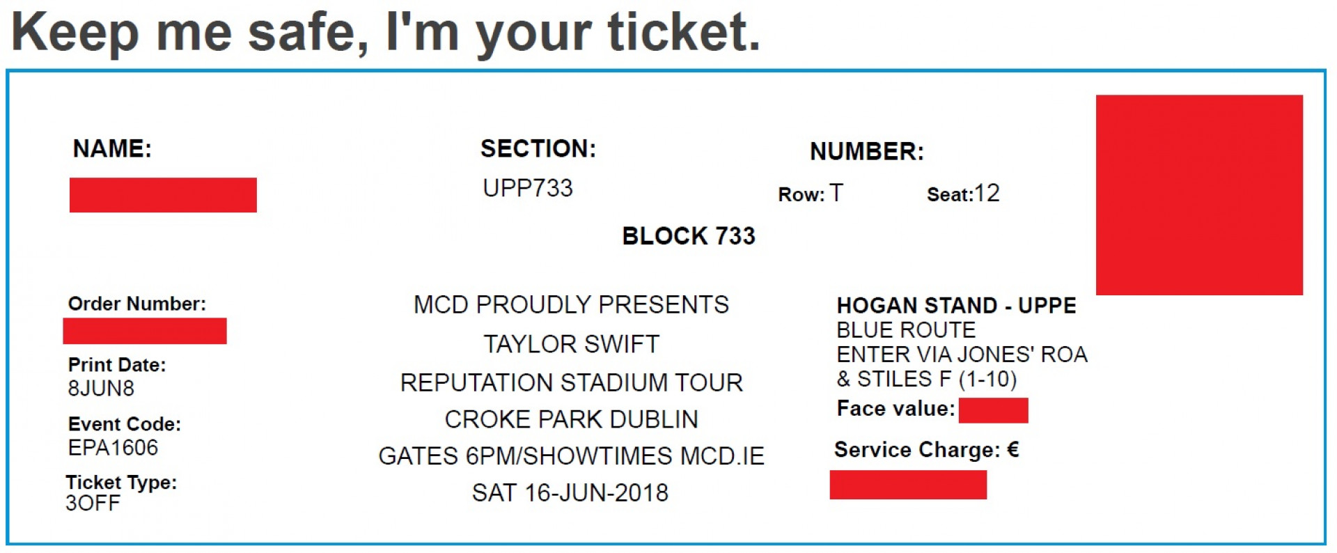The image size is (1337, 553).
Task: Select the section code UPP733
Action: click(528, 188)
